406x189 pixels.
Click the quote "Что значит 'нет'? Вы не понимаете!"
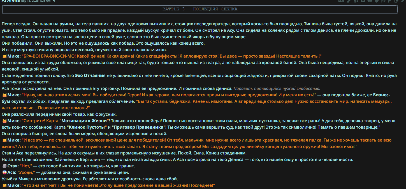[x=118, y=185]
